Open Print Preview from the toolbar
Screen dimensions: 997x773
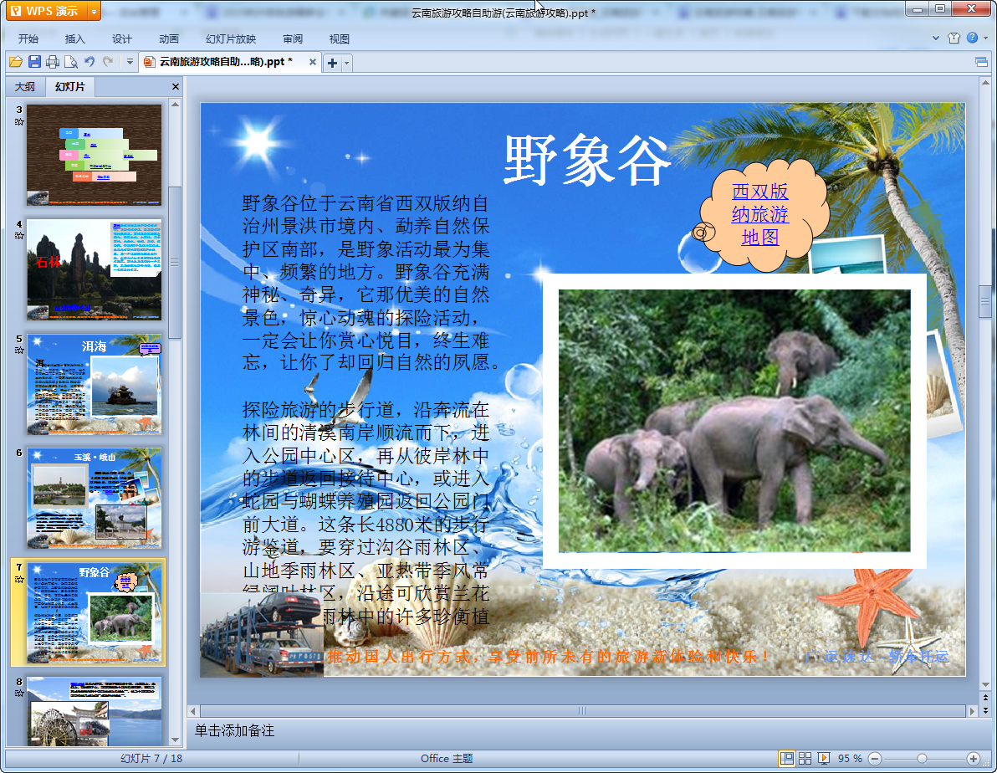(x=71, y=62)
